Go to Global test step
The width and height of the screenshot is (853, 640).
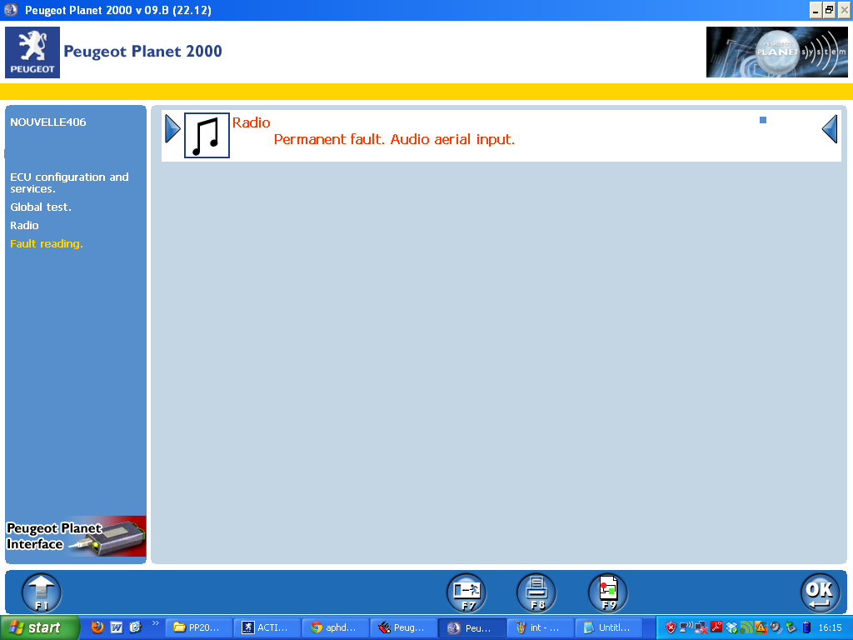41,207
